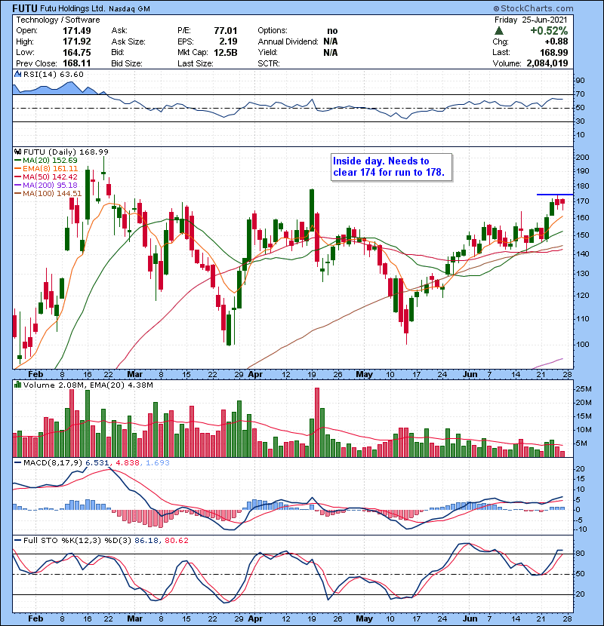
Task: Click the SCTR label
Action: [269, 63]
